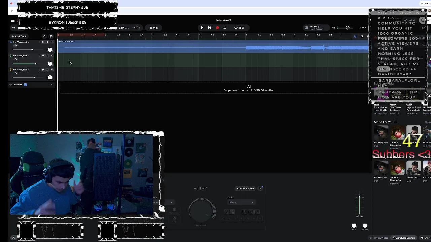This screenshot has height=242, width=431.
Task: Change the Eb min project key
Action: tap(154, 28)
